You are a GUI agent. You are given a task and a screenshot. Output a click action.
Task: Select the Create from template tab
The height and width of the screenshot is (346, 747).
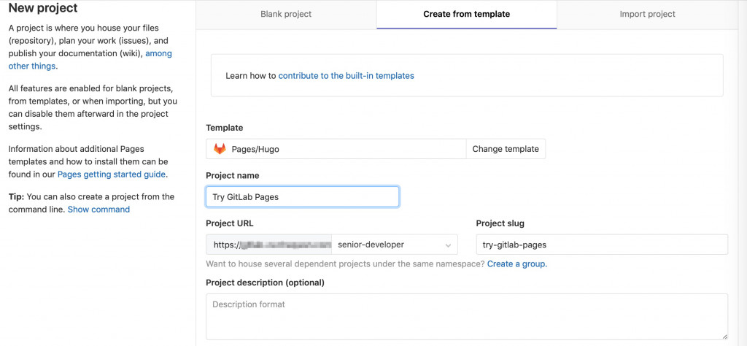(x=466, y=14)
